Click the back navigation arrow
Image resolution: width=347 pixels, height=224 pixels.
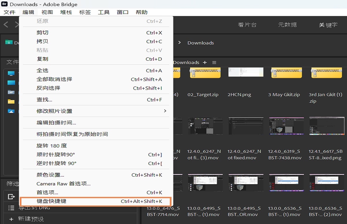tap(5, 25)
